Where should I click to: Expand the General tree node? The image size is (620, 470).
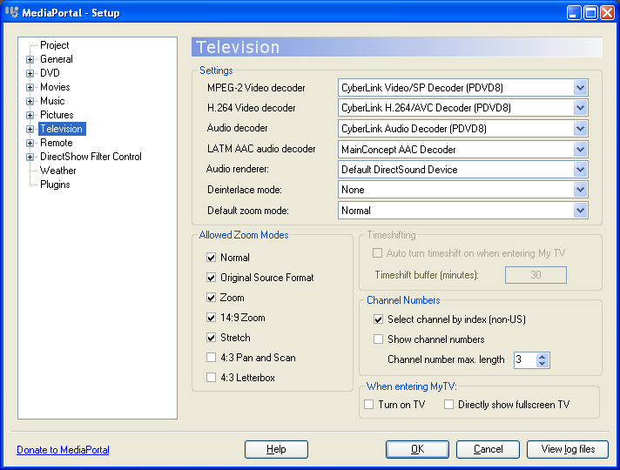pos(30,60)
